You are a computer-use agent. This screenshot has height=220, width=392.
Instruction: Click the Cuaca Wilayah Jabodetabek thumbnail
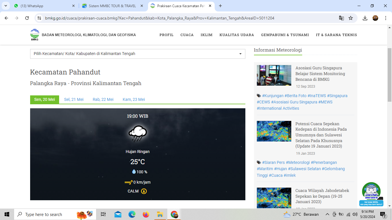[274, 198]
